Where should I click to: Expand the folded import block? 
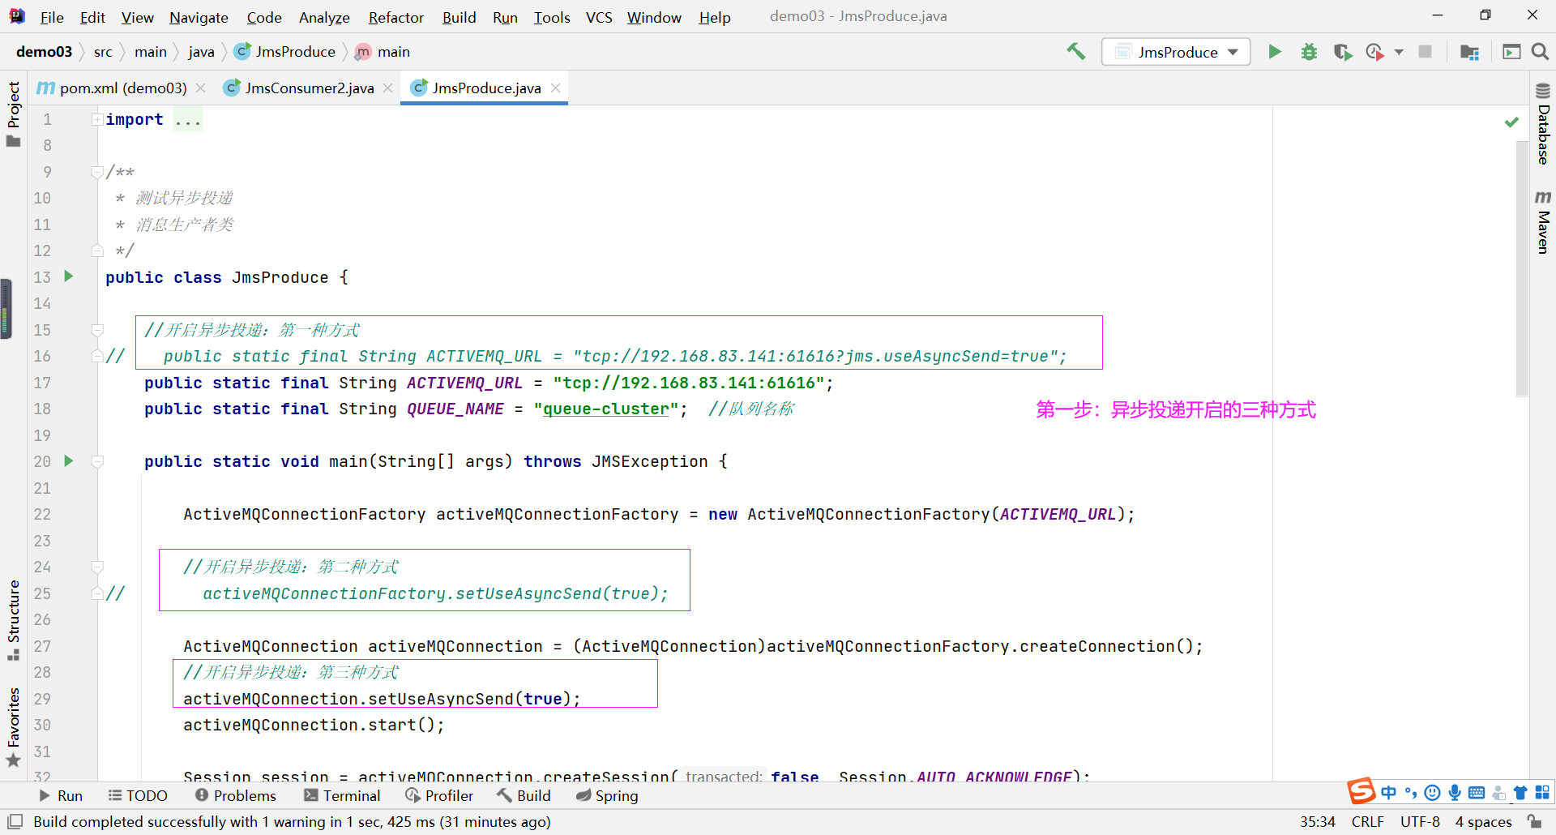point(97,119)
